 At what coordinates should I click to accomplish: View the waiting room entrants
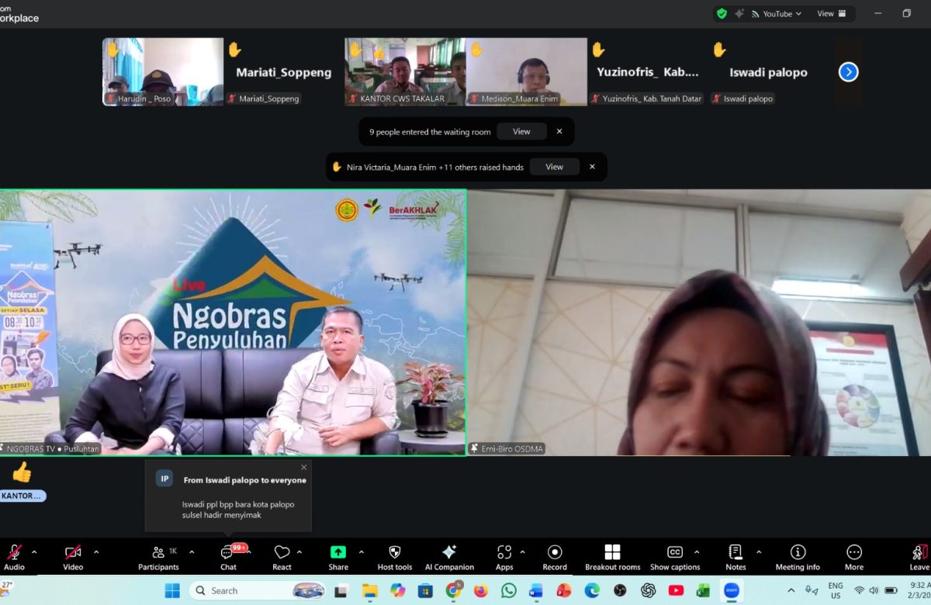521,132
